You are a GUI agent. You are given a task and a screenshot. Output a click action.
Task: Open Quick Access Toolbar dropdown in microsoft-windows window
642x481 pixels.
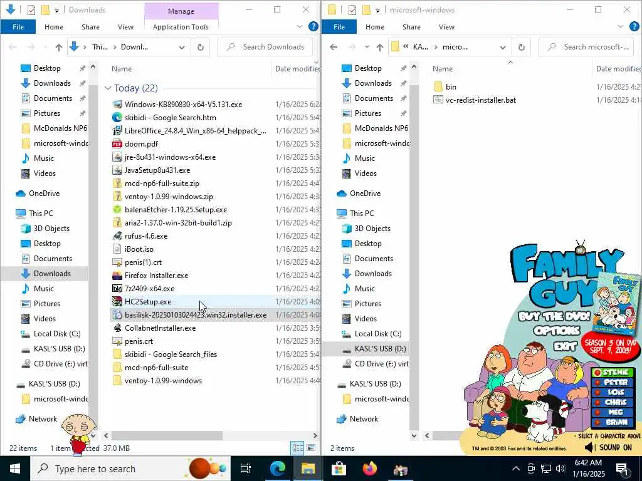click(378, 10)
